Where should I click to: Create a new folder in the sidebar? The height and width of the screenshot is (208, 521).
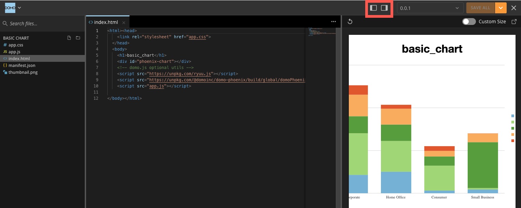pyautogui.click(x=78, y=38)
